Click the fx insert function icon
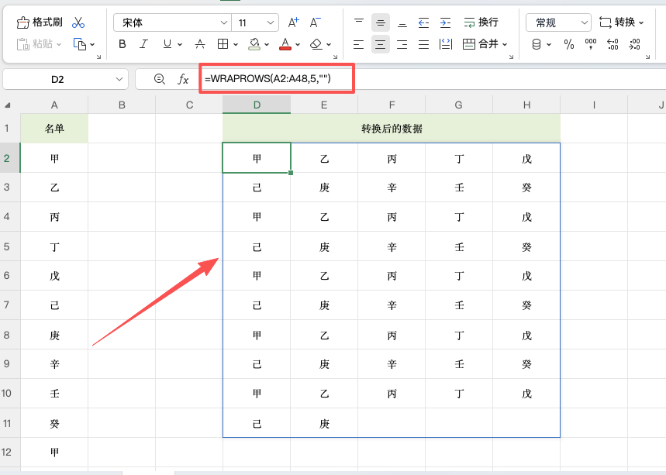The height and width of the screenshot is (475, 666). click(183, 79)
